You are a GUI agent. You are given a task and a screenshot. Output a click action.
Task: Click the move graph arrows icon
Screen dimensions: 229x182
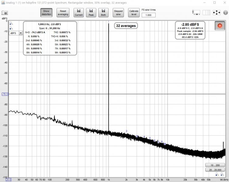pos(217,12)
